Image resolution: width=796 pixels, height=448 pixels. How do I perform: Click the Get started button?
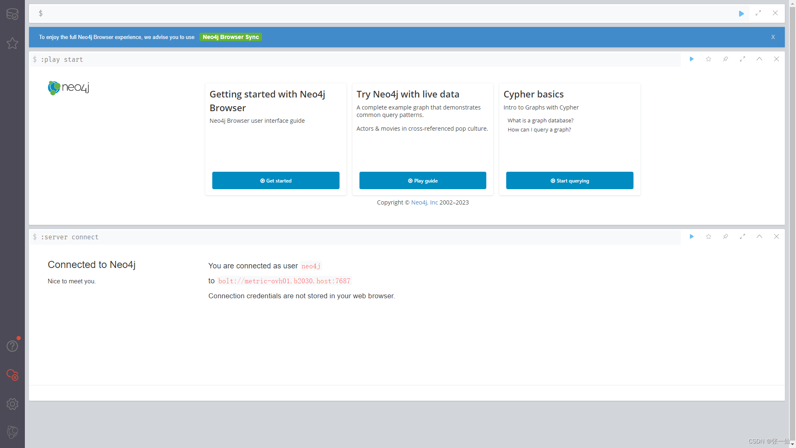click(276, 181)
